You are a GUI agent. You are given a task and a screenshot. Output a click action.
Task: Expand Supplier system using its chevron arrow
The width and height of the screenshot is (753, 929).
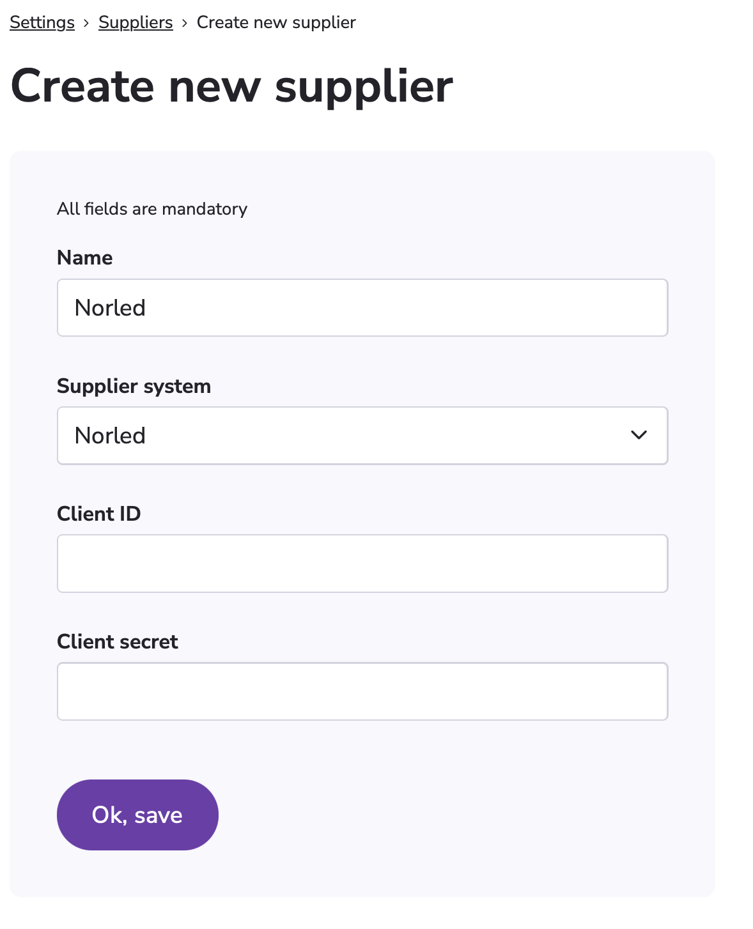(639, 435)
